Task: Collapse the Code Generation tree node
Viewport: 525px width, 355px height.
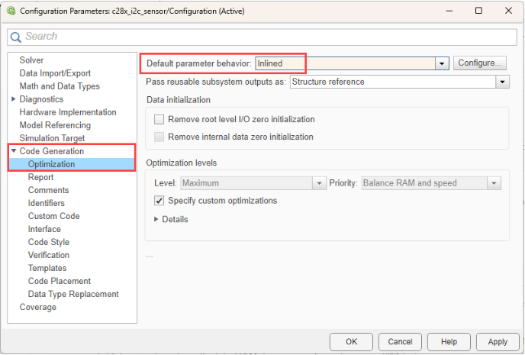Action: click(14, 151)
